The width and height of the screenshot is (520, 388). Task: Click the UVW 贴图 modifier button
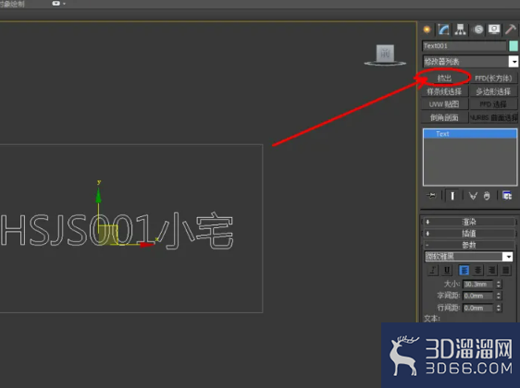444,104
